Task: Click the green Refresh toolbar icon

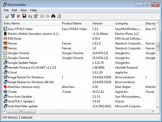Action: [59, 16]
